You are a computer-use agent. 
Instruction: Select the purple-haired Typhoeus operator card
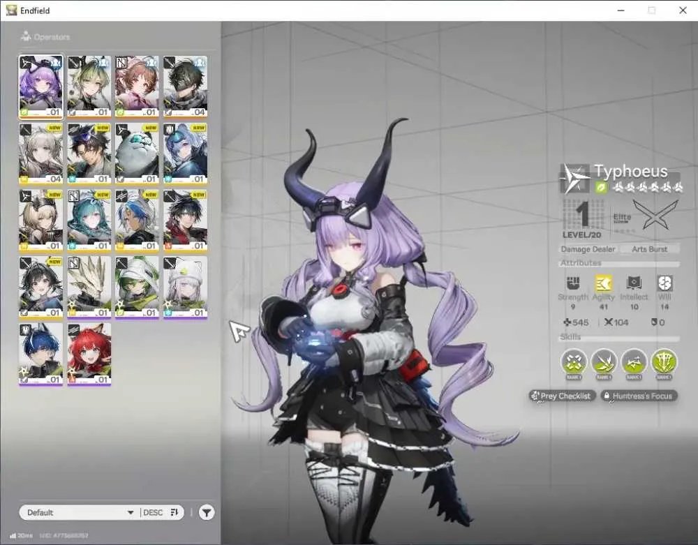click(x=41, y=87)
